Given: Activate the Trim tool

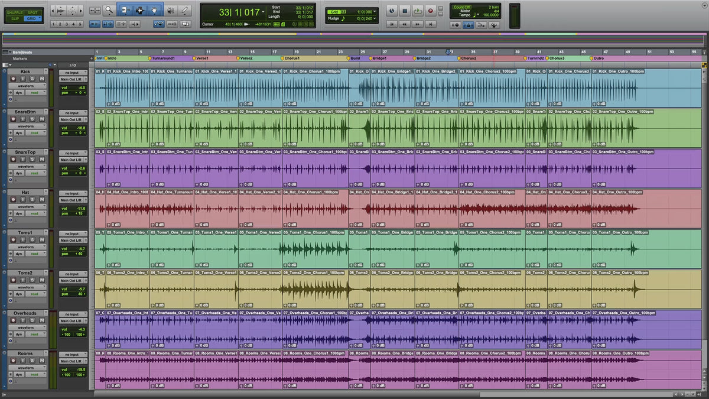Looking at the screenshot, I should [125, 10].
